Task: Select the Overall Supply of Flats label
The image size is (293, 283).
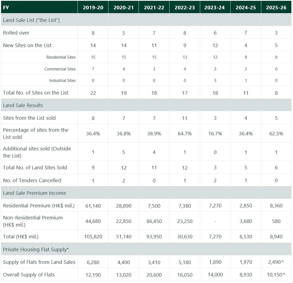Action: coord(29,275)
